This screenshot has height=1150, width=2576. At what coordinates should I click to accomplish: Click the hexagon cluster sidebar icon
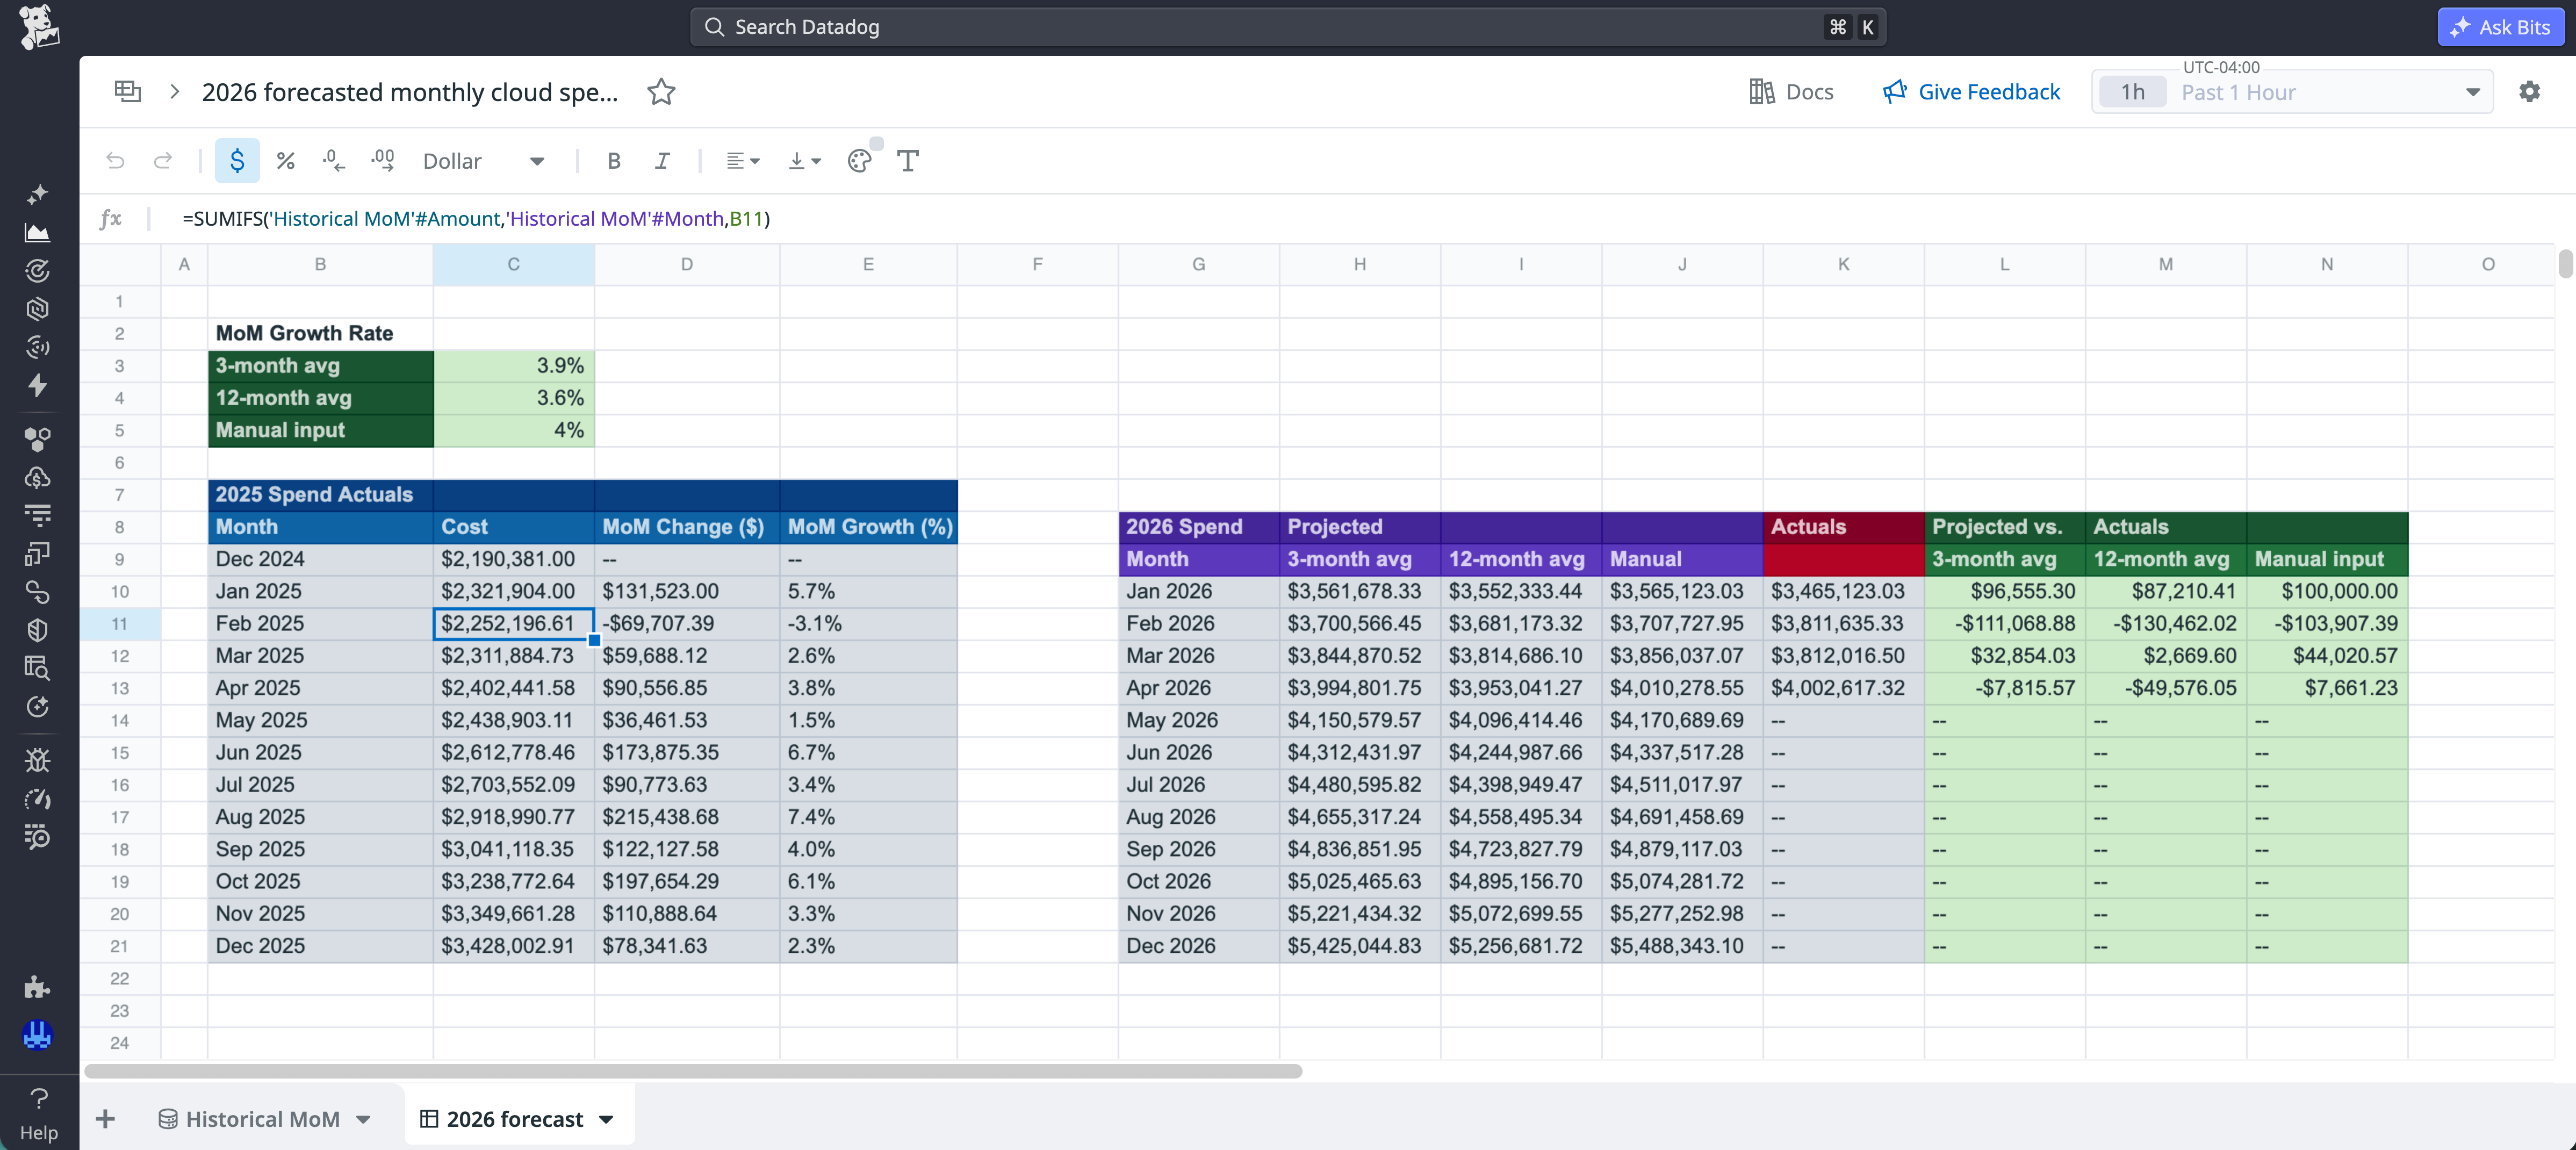click(38, 439)
